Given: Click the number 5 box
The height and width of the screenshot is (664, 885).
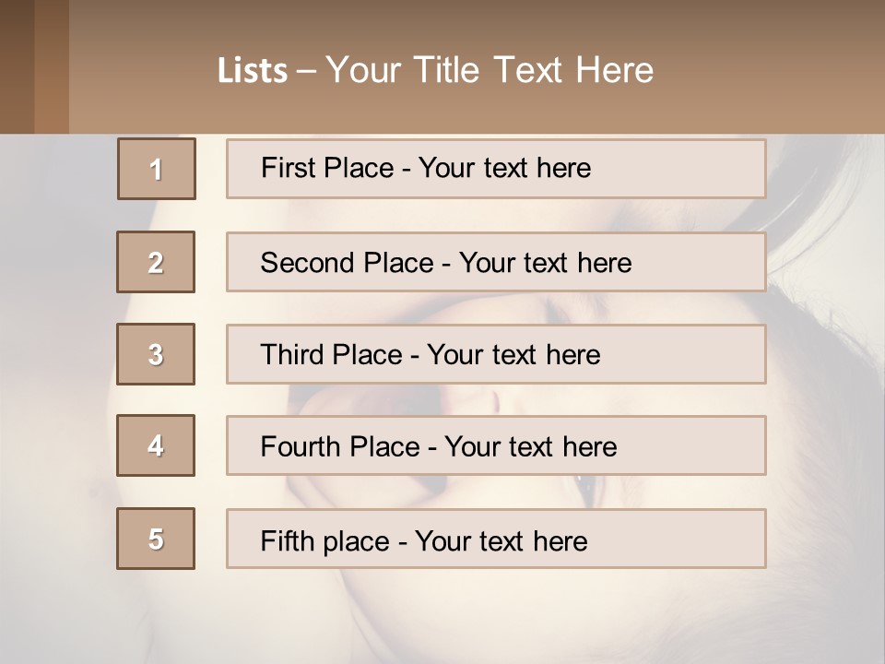Looking at the screenshot, I should 156,539.
